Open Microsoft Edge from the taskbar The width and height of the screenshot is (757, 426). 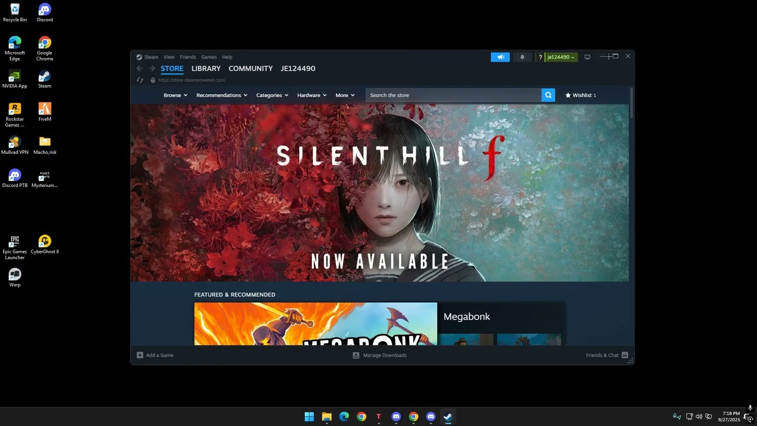coord(344,417)
